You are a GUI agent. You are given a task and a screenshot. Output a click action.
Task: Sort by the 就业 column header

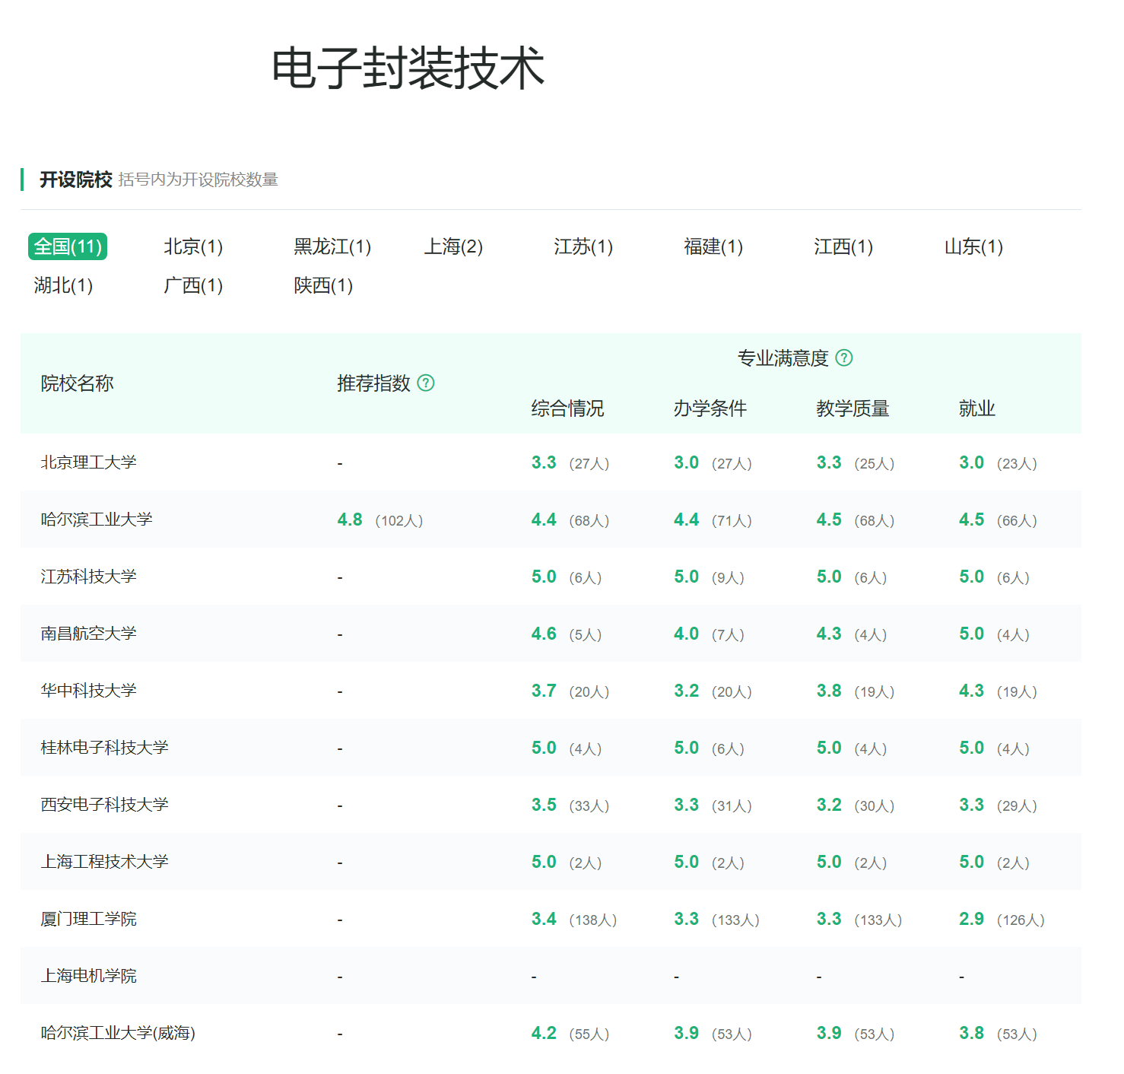tap(976, 408)
